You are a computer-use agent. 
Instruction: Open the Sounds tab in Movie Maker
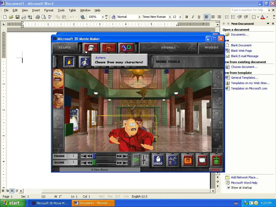pos(168,47)
